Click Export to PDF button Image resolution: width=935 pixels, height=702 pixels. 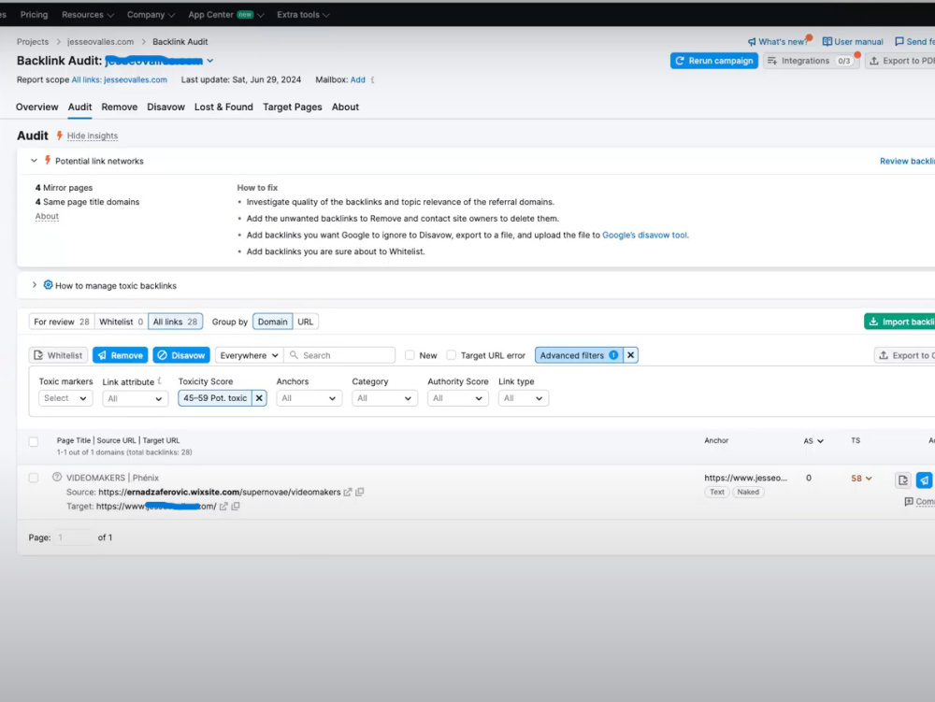click(x=900, y=61)
